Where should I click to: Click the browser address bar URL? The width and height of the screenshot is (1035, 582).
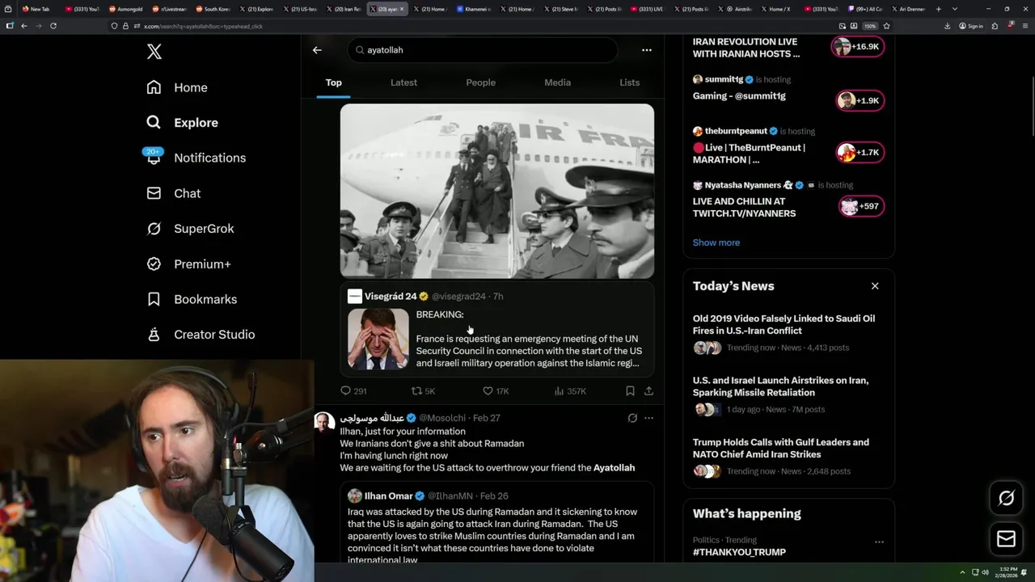(x=203, y=26)
